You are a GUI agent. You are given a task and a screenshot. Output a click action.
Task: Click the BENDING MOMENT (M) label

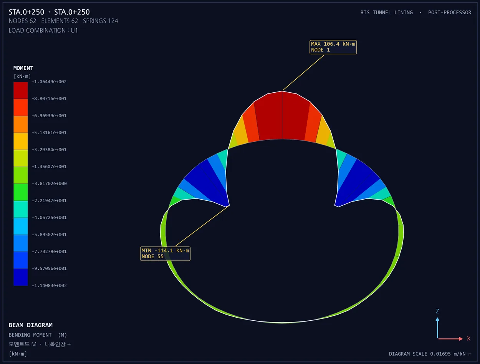click(x=38, y=335)
